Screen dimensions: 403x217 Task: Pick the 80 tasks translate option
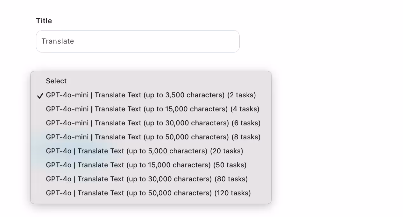151,179
